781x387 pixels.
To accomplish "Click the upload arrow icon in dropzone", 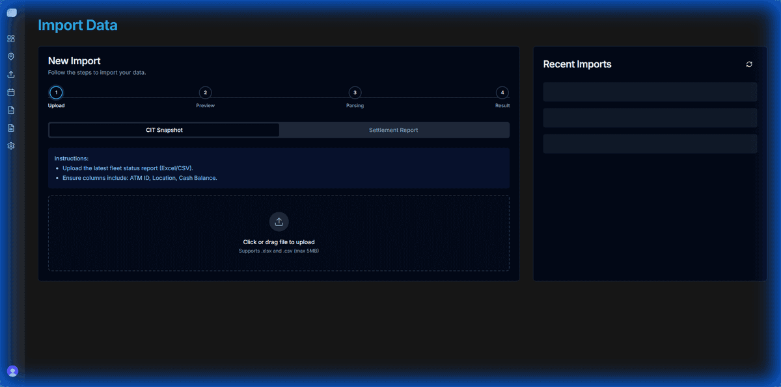I will pyautogui.click(x=279, y=221).
